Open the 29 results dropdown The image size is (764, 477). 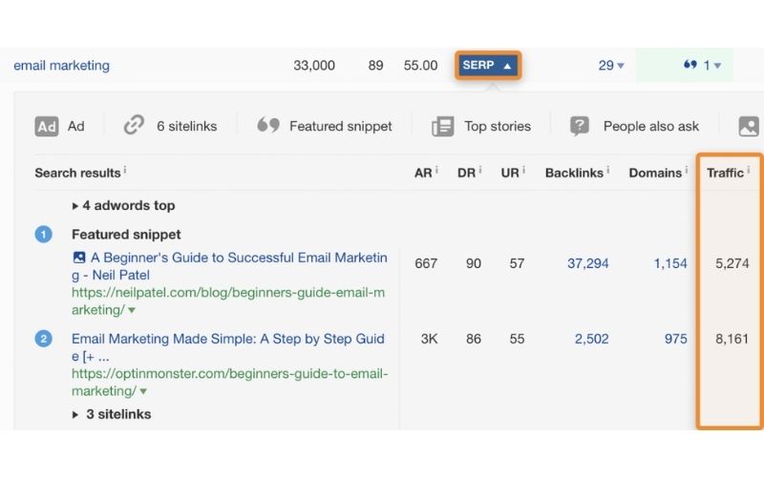(611, 65)
